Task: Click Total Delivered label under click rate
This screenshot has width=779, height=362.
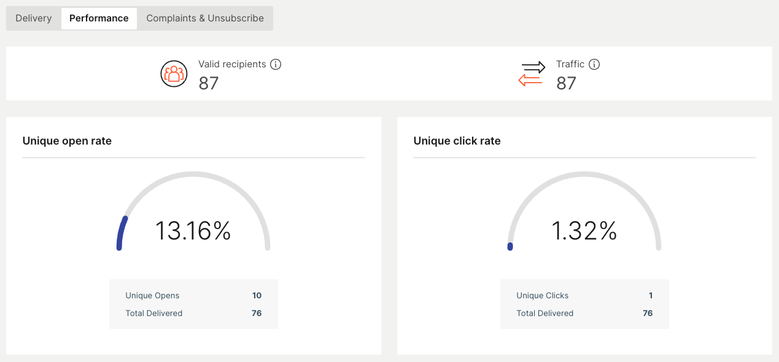Action: click(x=545, y=314)
